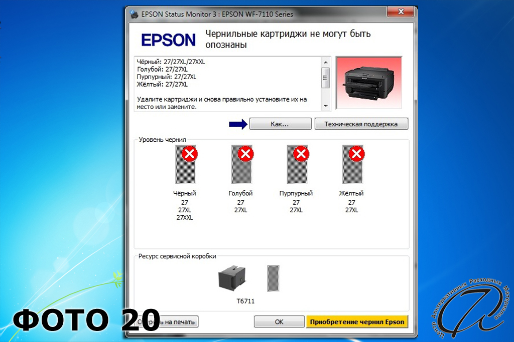This screenshot has height=342, width=514.
Task: Click the Чёрный: 27/27XL/27XXL line
Action: 171,62
